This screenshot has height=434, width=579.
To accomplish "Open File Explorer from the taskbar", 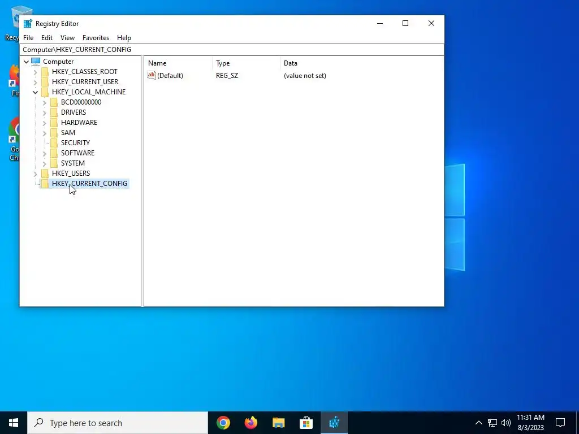I will pyautogui.click(x=278, y=423).
